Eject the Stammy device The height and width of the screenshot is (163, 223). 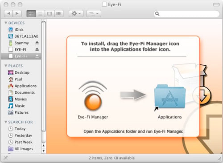click(x=37, y=43)
